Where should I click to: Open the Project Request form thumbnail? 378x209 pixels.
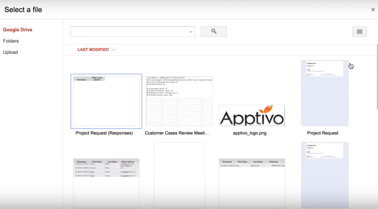tap(324, 92)
